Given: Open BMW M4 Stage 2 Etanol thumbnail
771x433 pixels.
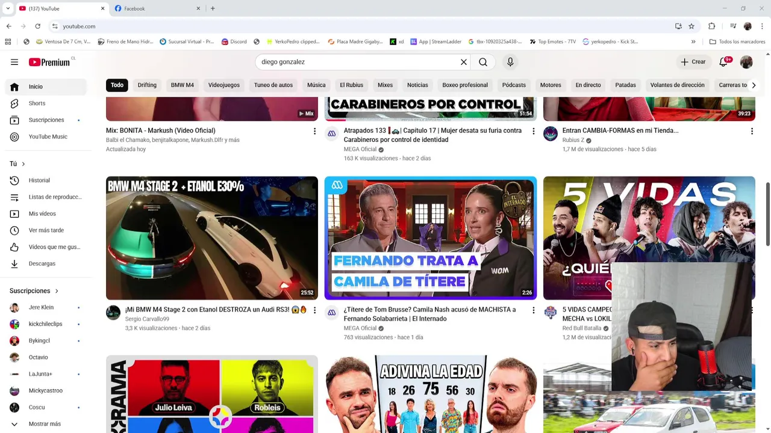Looking at the screenshot, I should (x=212, y=238).
